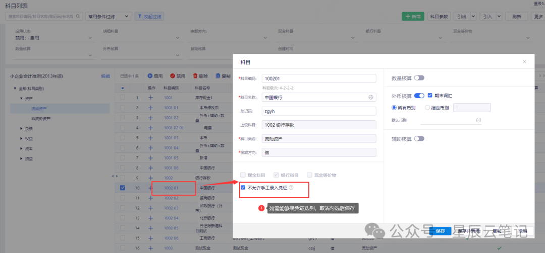Open the 现金科目 filter dropdown
Screen dimensions: 545x253
316,38
